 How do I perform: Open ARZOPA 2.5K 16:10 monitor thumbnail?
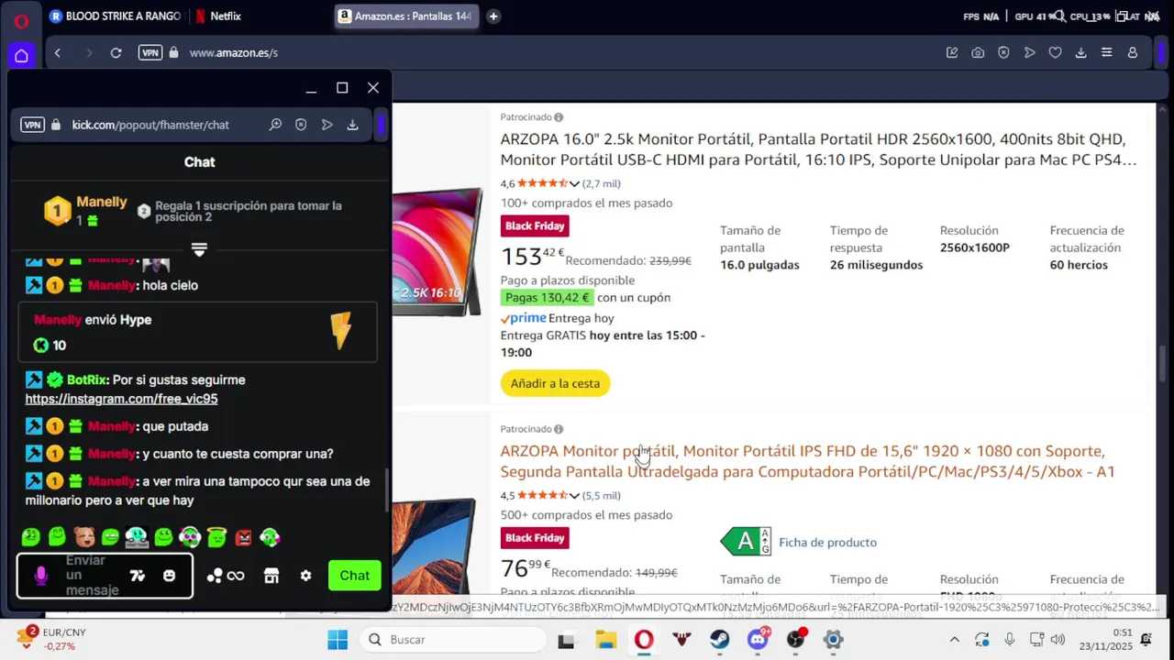437,252
